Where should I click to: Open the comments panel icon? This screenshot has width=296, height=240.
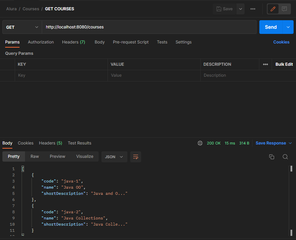click(285, 9)
